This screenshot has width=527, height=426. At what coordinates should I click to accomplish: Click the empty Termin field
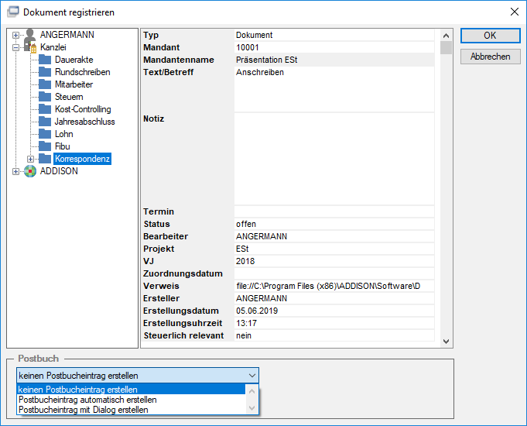pyautogui.click(x=334, y=211)
